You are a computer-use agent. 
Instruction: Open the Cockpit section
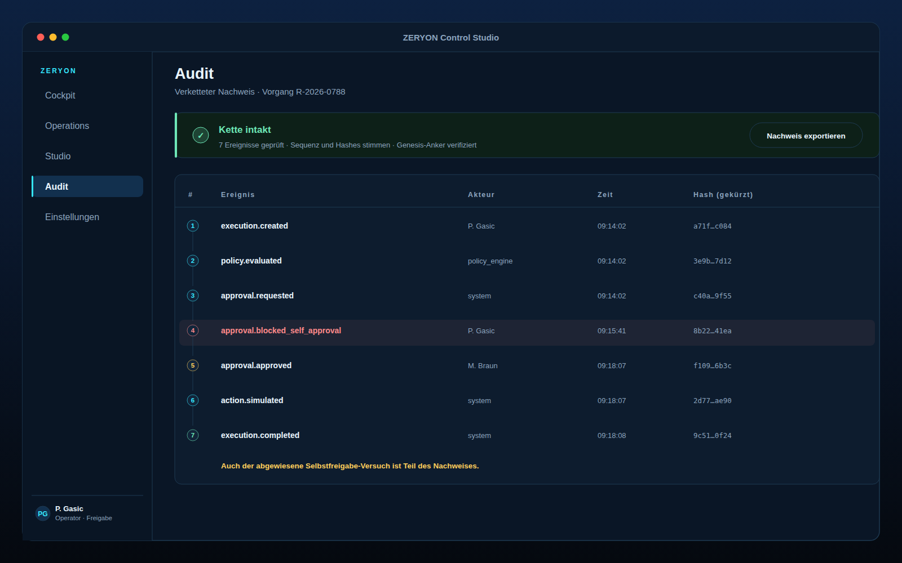(x=87, y=95)
